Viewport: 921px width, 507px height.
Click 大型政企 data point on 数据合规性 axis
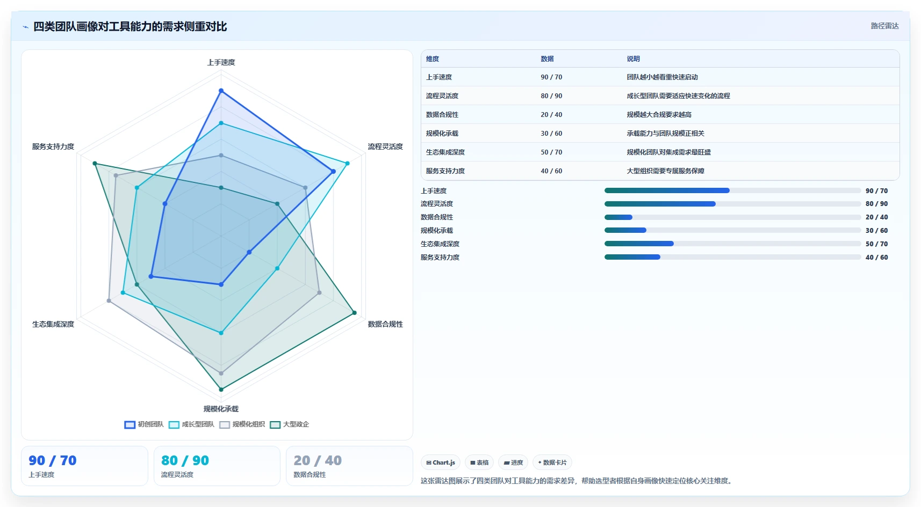point(354,313)
